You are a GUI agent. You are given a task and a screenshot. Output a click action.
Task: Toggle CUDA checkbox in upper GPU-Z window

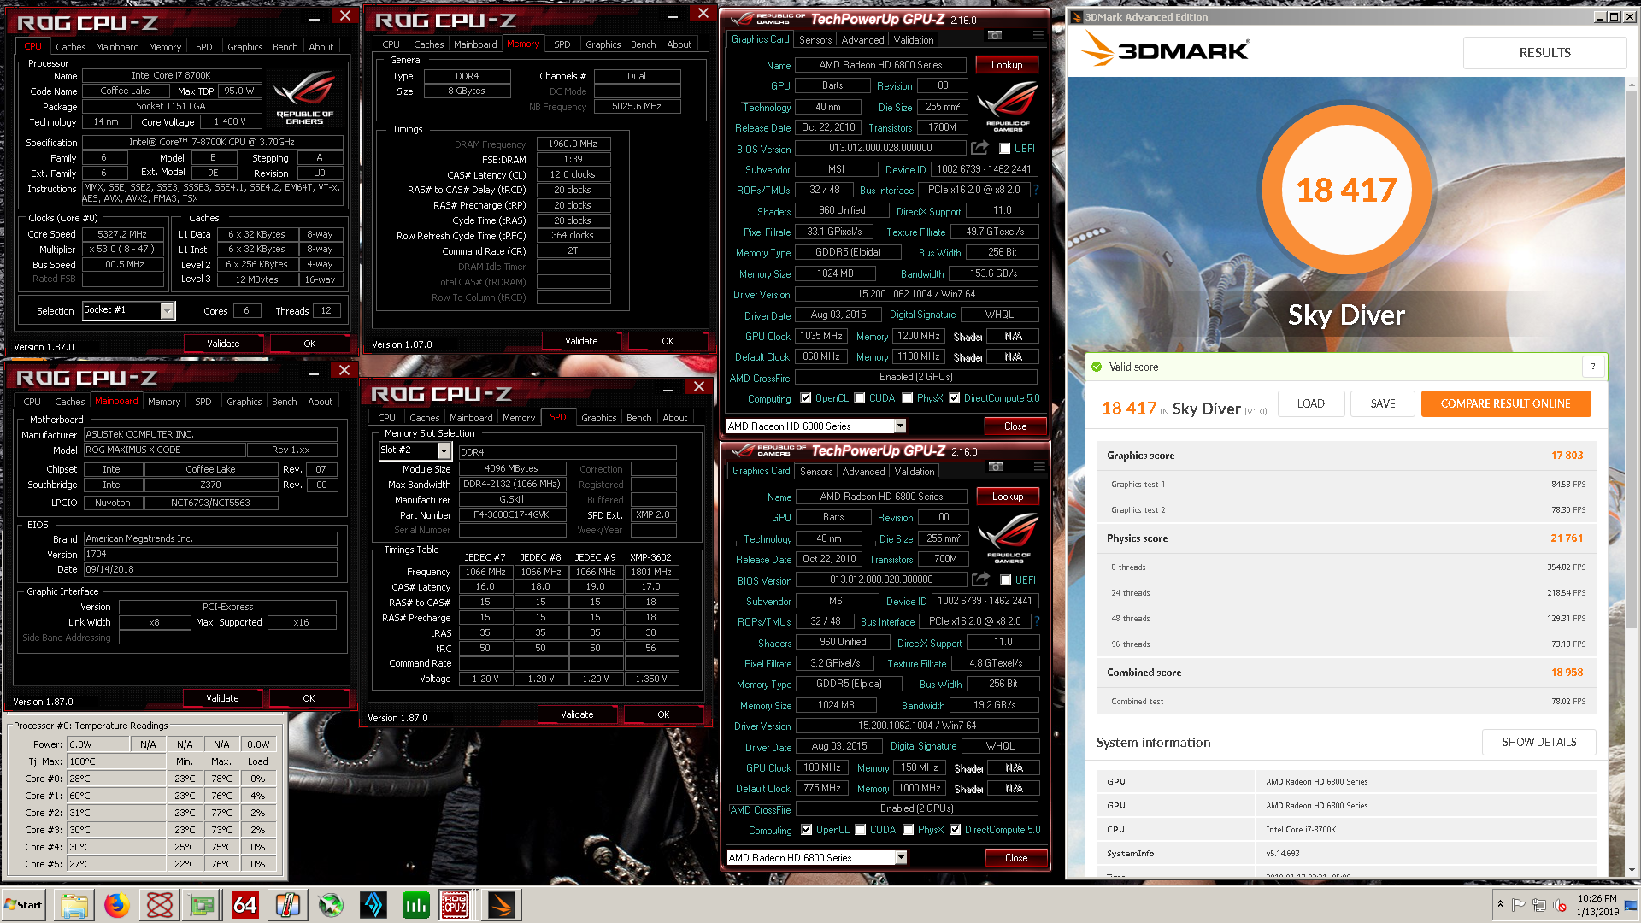tap(860, 398)
